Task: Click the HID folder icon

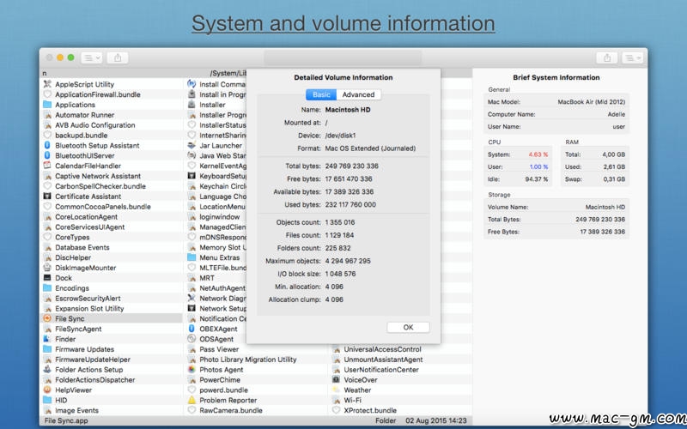Action: [47, 400]
